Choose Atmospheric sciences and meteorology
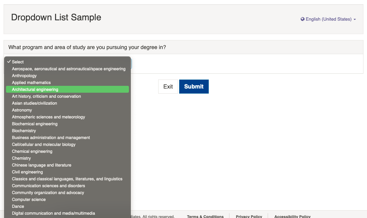367x218 pixels. (67, 117)
